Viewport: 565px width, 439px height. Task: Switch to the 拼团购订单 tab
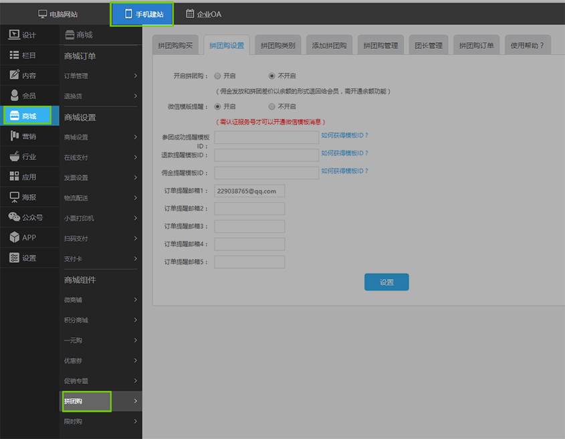[x=476, y=45]
